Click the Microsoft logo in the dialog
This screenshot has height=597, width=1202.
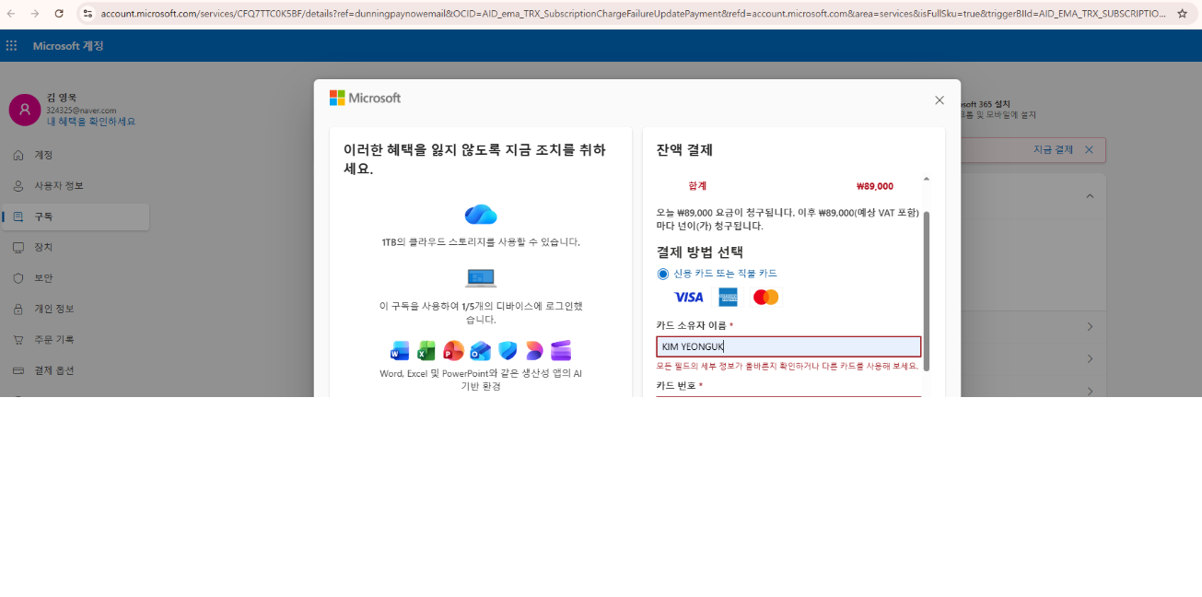[365, 98]
